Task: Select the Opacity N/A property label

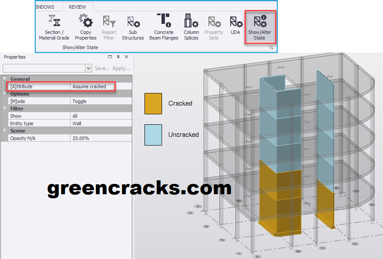Action: [23, 138]
